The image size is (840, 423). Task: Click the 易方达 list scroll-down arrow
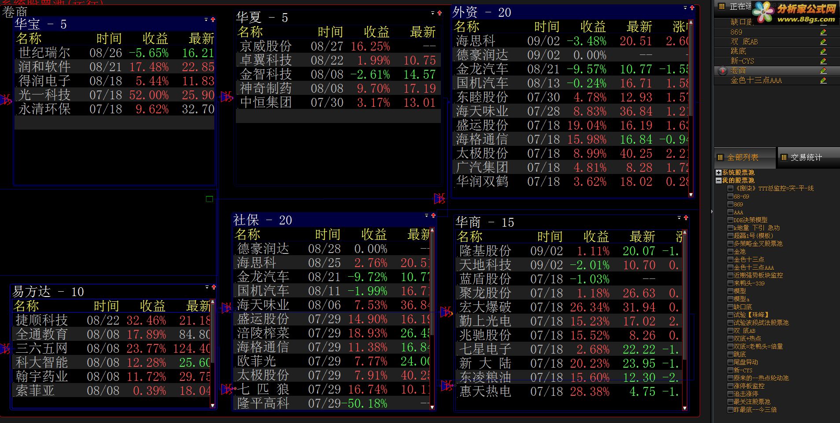click(213, 405)
